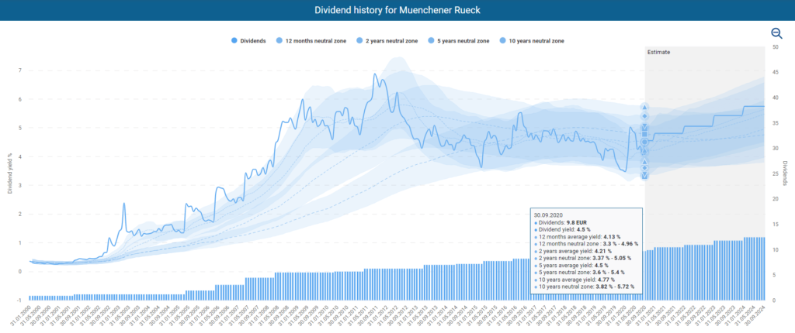Click the left axis tick value -1
The image size is (795, 333).
pyautogui.click(x=19, y=300)
